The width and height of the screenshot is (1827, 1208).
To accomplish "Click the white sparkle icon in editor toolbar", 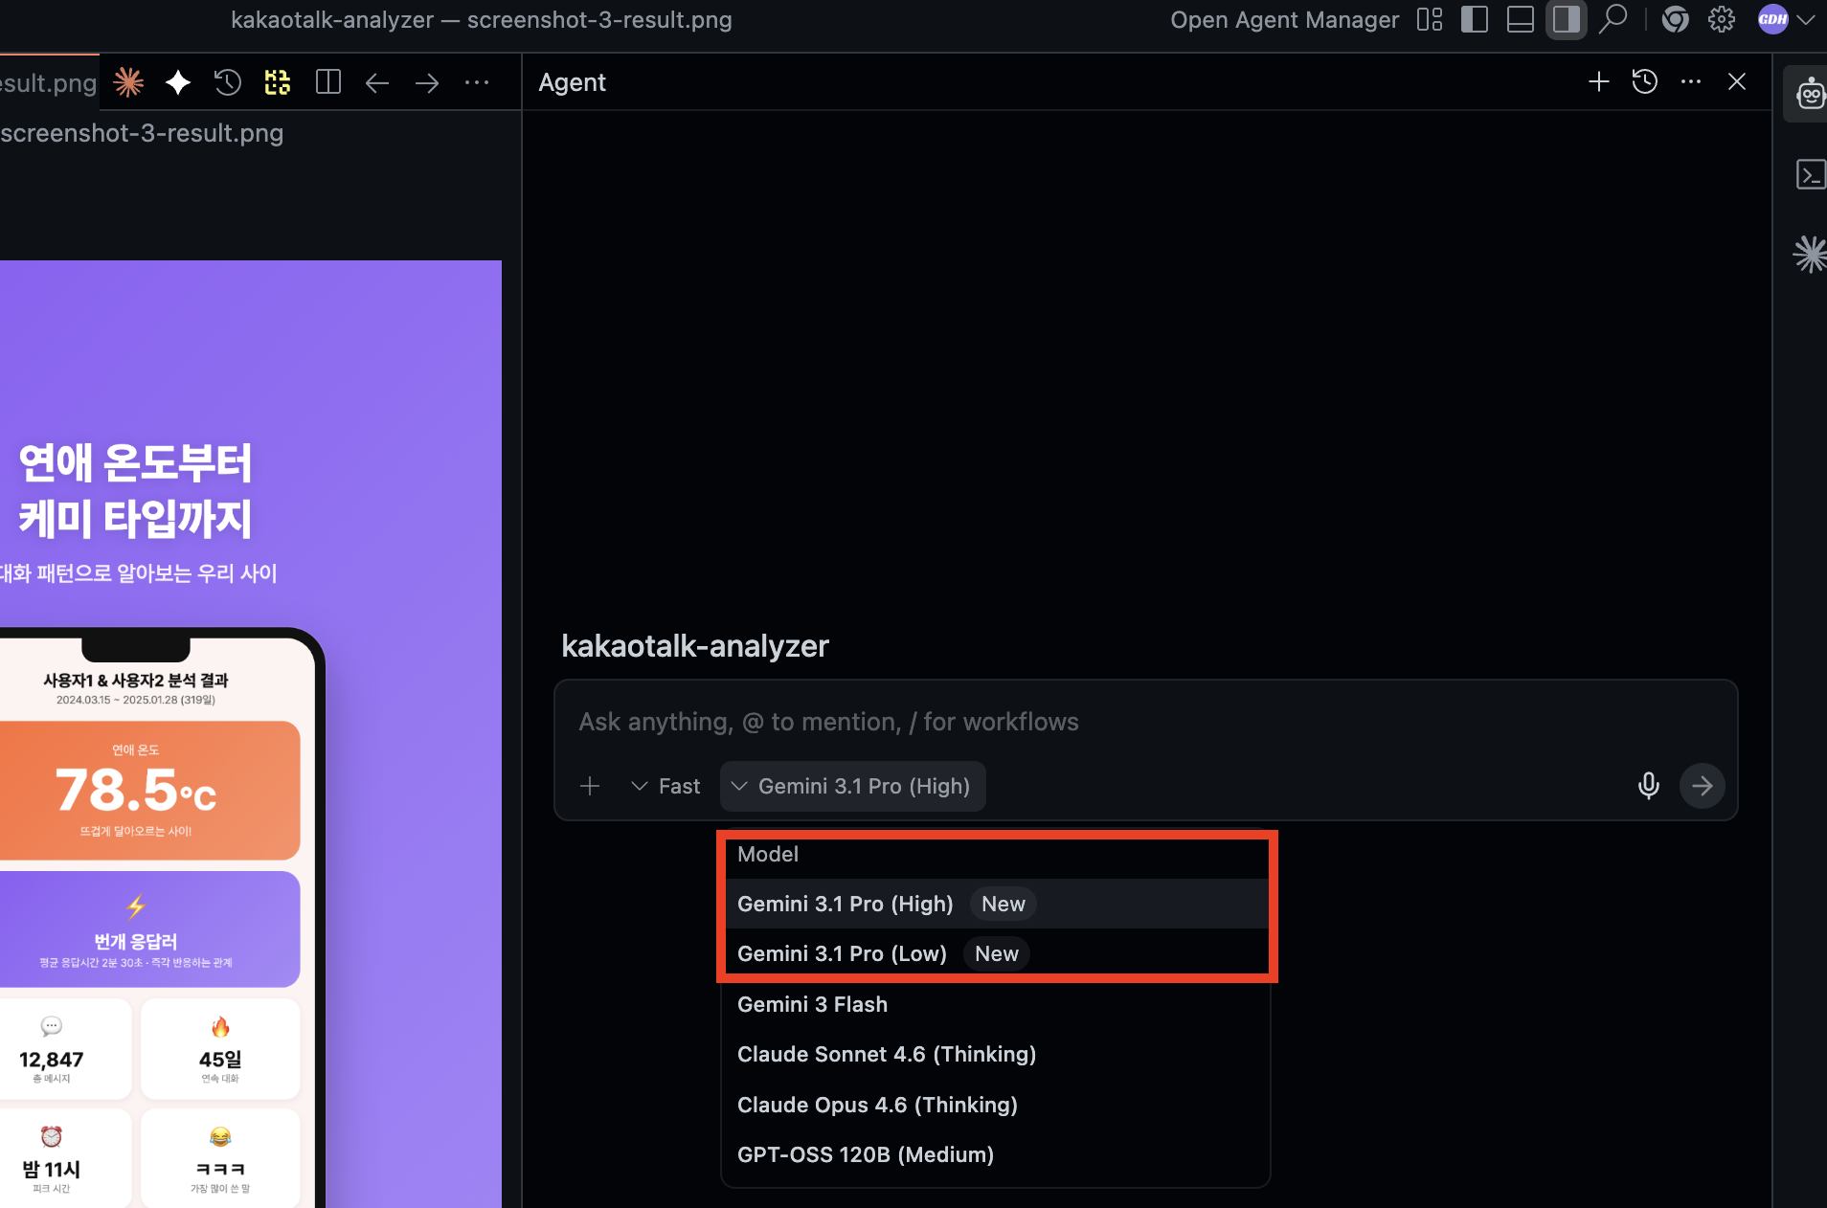I will pos(178,82).
